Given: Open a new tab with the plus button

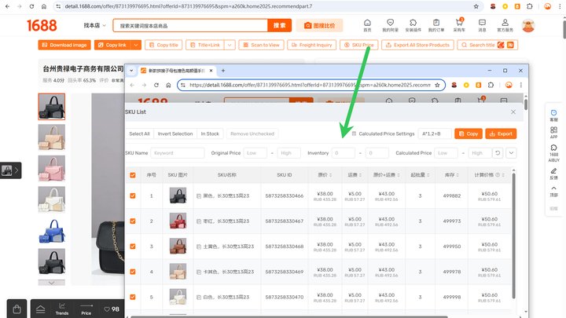Looking at the screenshot, I should (223, 71).
